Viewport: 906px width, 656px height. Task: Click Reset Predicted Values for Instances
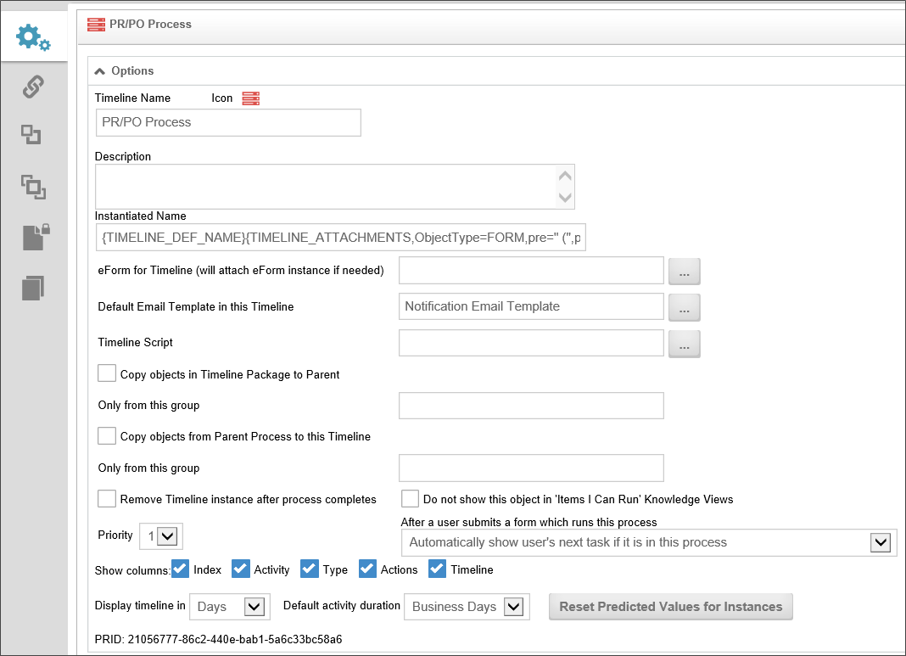[x=670, y=607]
